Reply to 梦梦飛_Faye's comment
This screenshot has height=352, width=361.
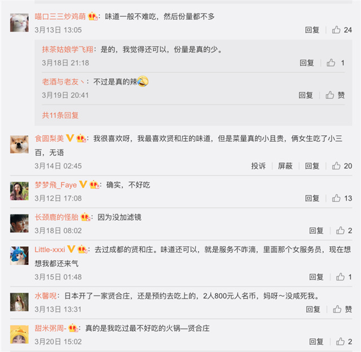(312, 198)
